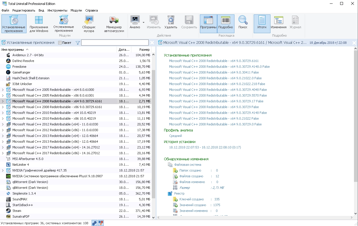Open the Справка menu
Screen dimensions: 358x226
pyautogui.click(x=91, y=10)
